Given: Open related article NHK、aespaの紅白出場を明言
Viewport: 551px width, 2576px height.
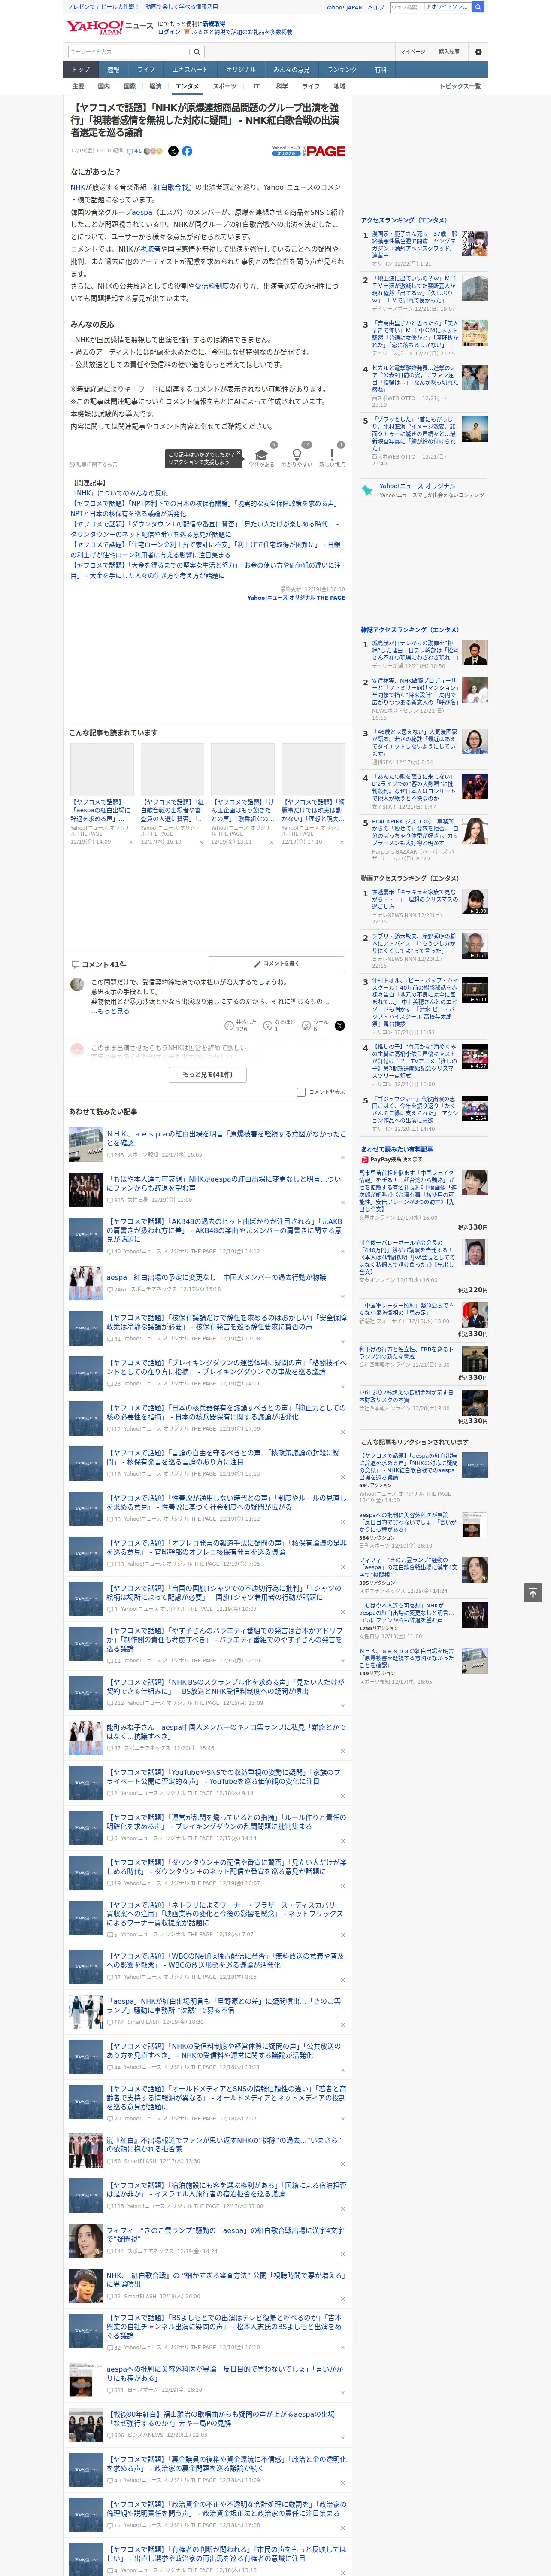Looking at the screenshot, I should tap(226, 1138).
